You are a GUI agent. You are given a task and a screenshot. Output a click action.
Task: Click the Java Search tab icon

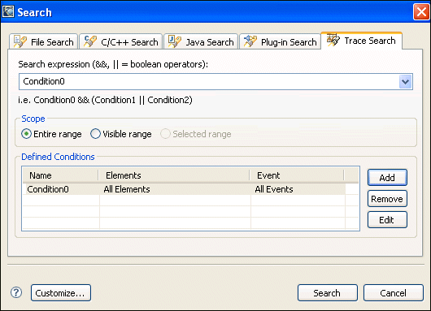point(175,41)
